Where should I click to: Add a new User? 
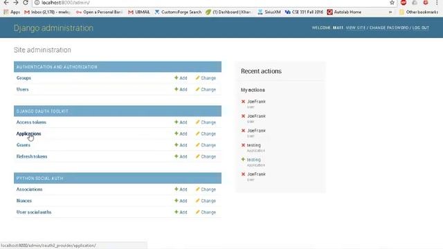point(181,89)
